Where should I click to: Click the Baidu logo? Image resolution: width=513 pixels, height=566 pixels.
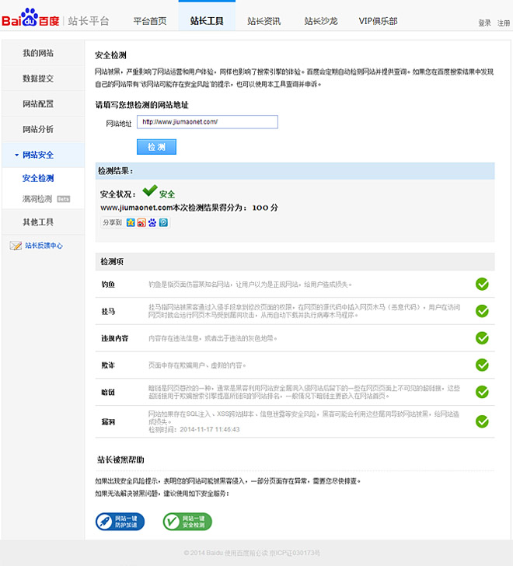(30, 19)
